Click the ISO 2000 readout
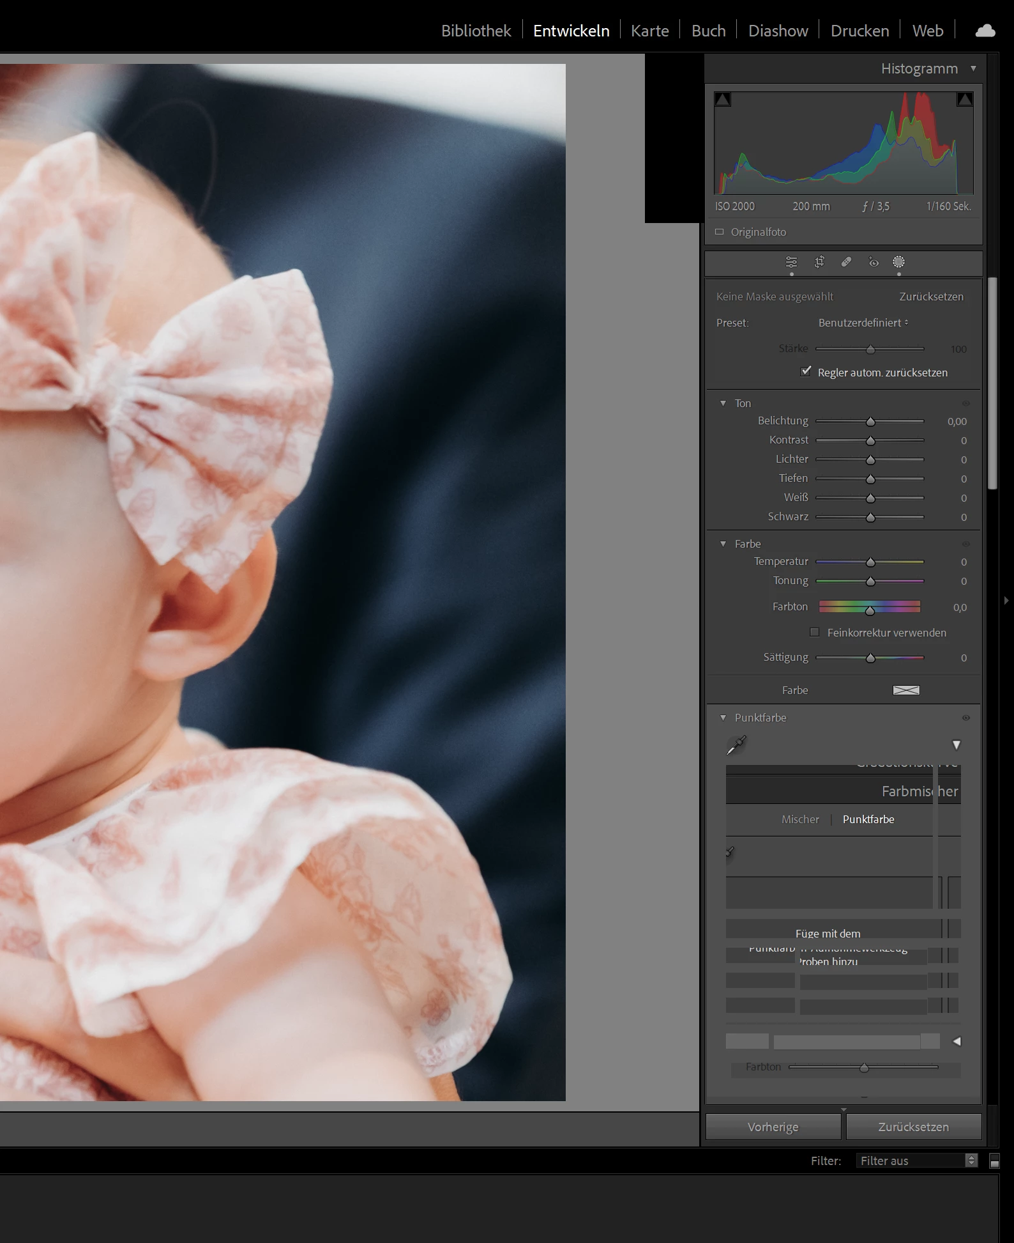This screenshot has width=1014, height=1243. point(735,206)
